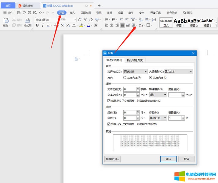Click the 确定 button

(168, 159)
